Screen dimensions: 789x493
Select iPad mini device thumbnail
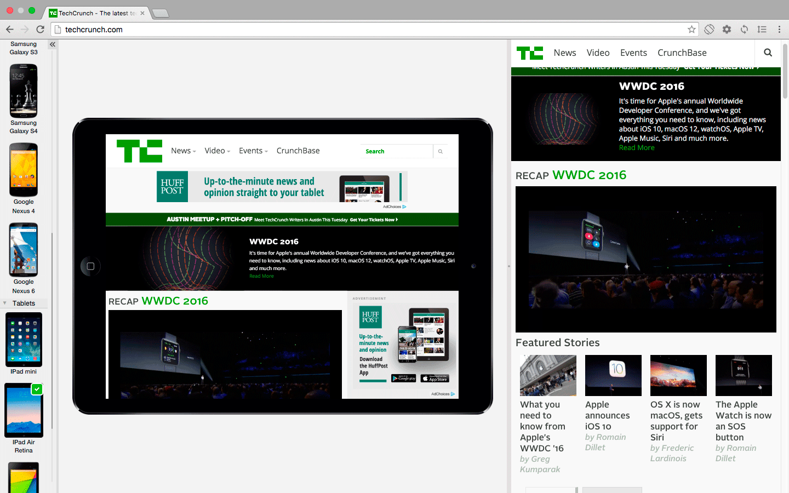coord(24,340)
